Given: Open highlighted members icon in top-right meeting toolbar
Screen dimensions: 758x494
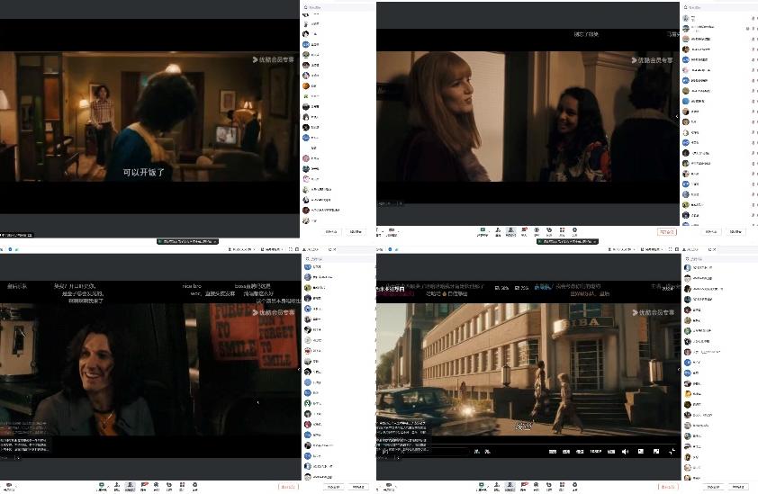Looking at the screenshot, I should coord(511,232).
